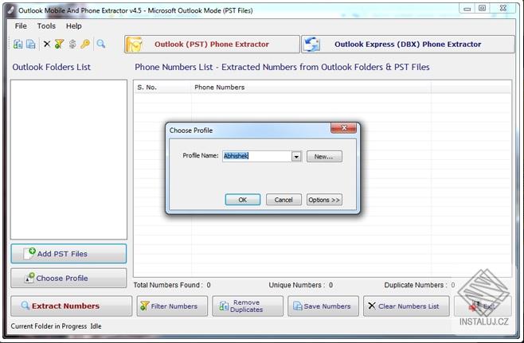Click the S. No. column header

click(162, 88)
